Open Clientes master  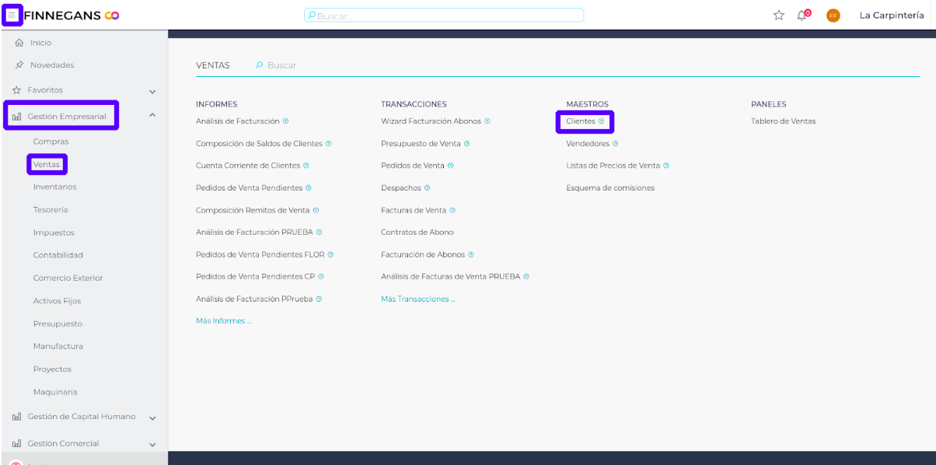581,121
